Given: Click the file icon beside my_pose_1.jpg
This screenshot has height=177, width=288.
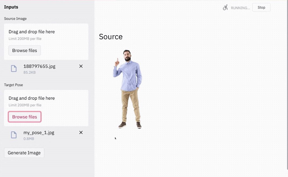Looking at the screenshot, I should click(14, 135).
